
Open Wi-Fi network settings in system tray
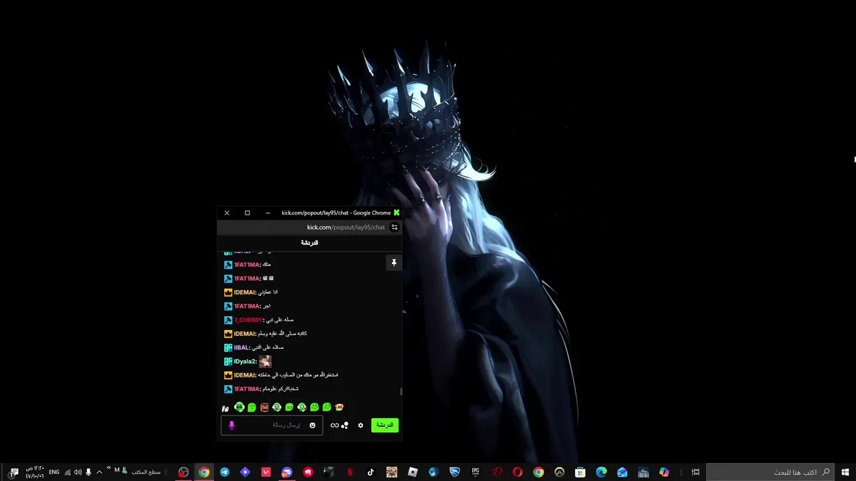[x=68, y=472]
